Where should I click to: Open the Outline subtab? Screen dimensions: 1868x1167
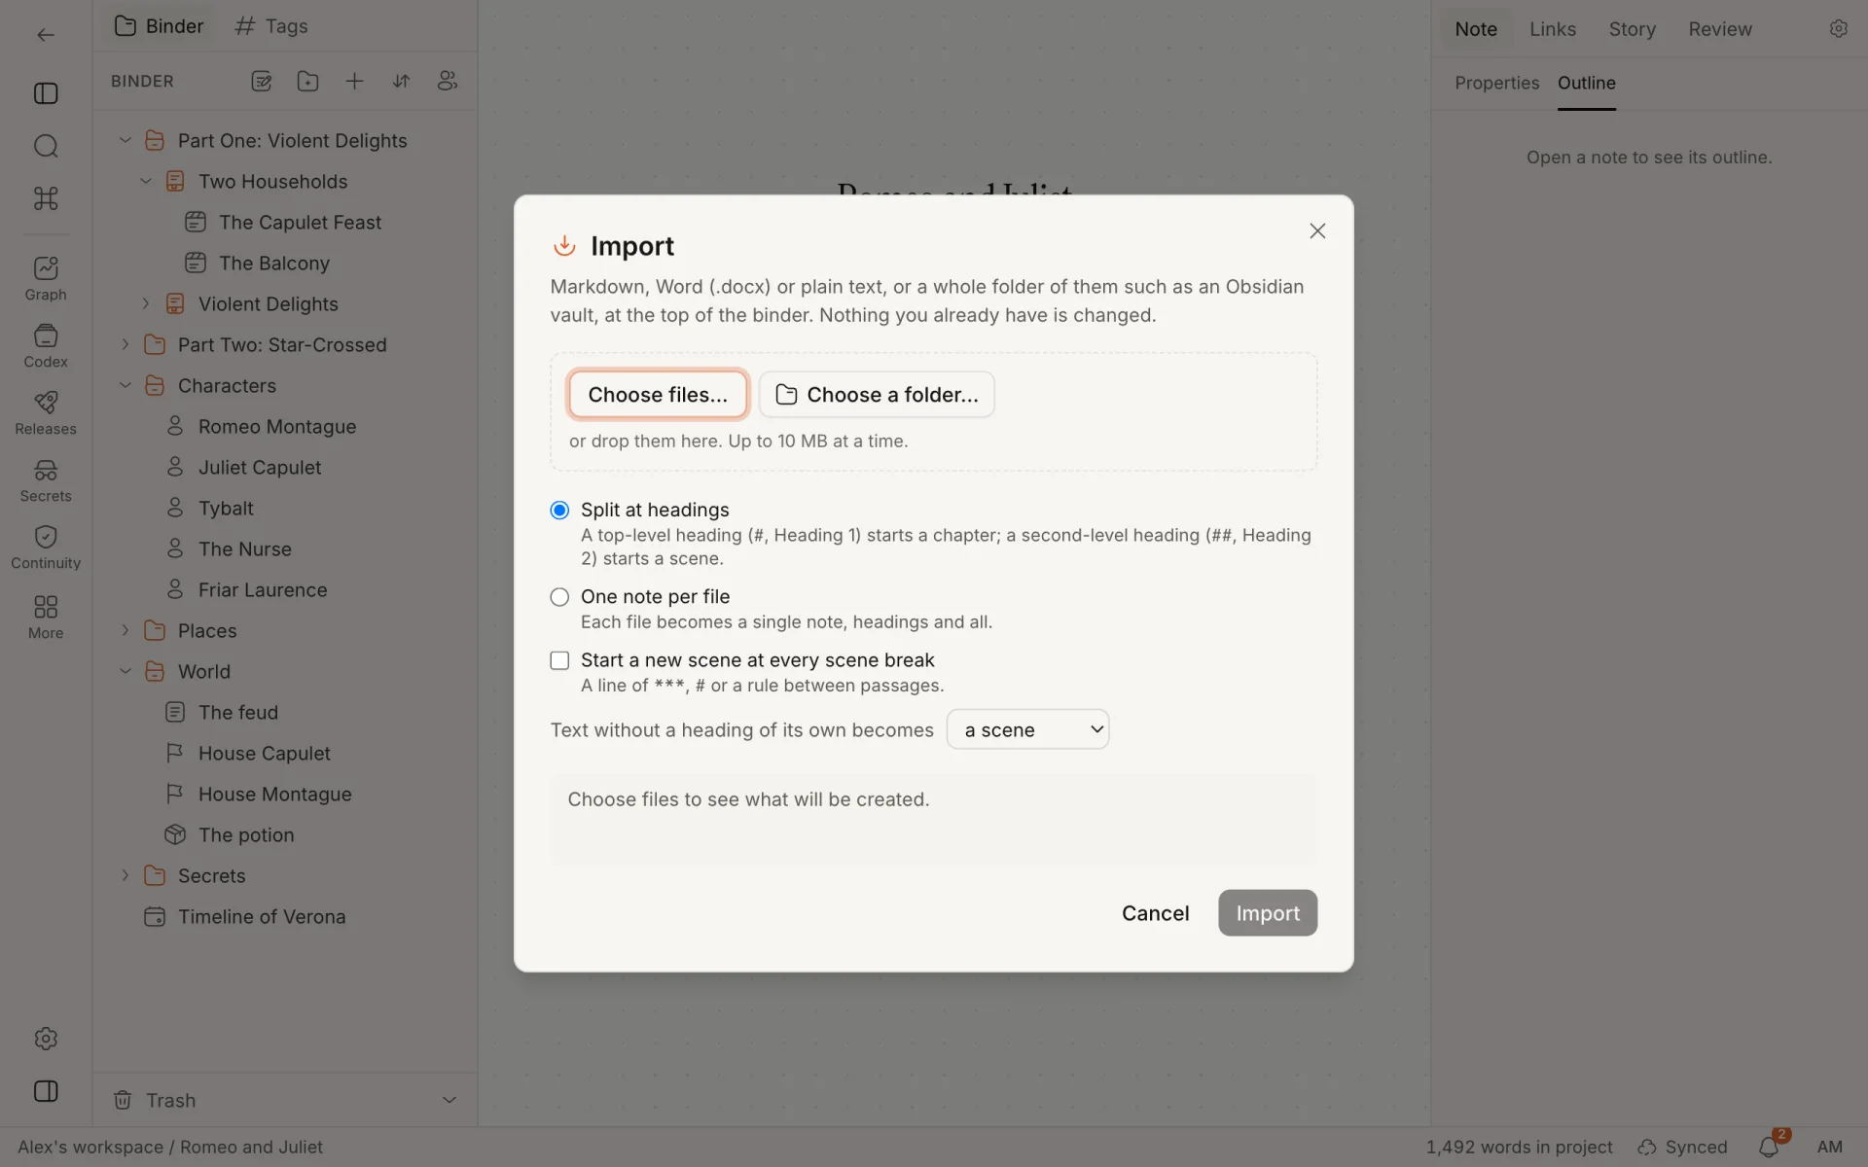[x=1586, y=84]
